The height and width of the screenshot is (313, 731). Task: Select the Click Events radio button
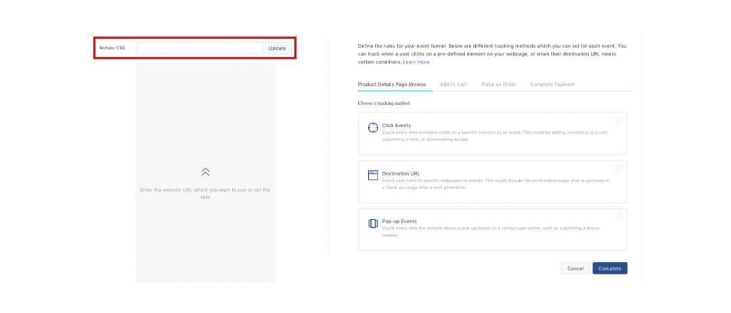pos(619,121)
